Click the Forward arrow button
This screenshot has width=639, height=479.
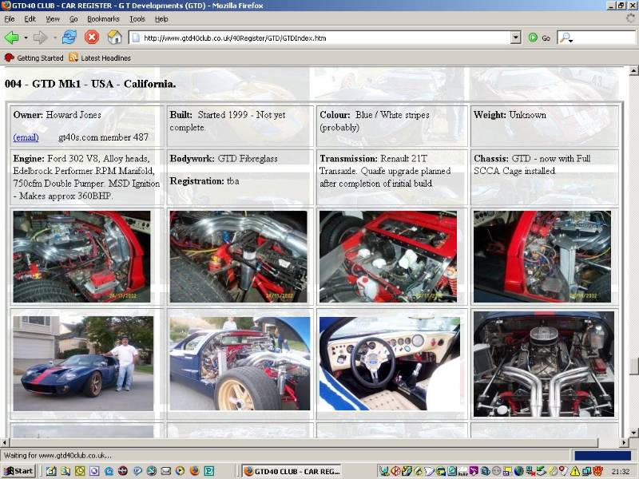[x=40, y=38]
